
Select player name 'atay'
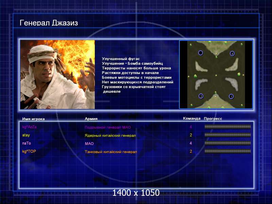pyautogui.click(x=26, y=135)
